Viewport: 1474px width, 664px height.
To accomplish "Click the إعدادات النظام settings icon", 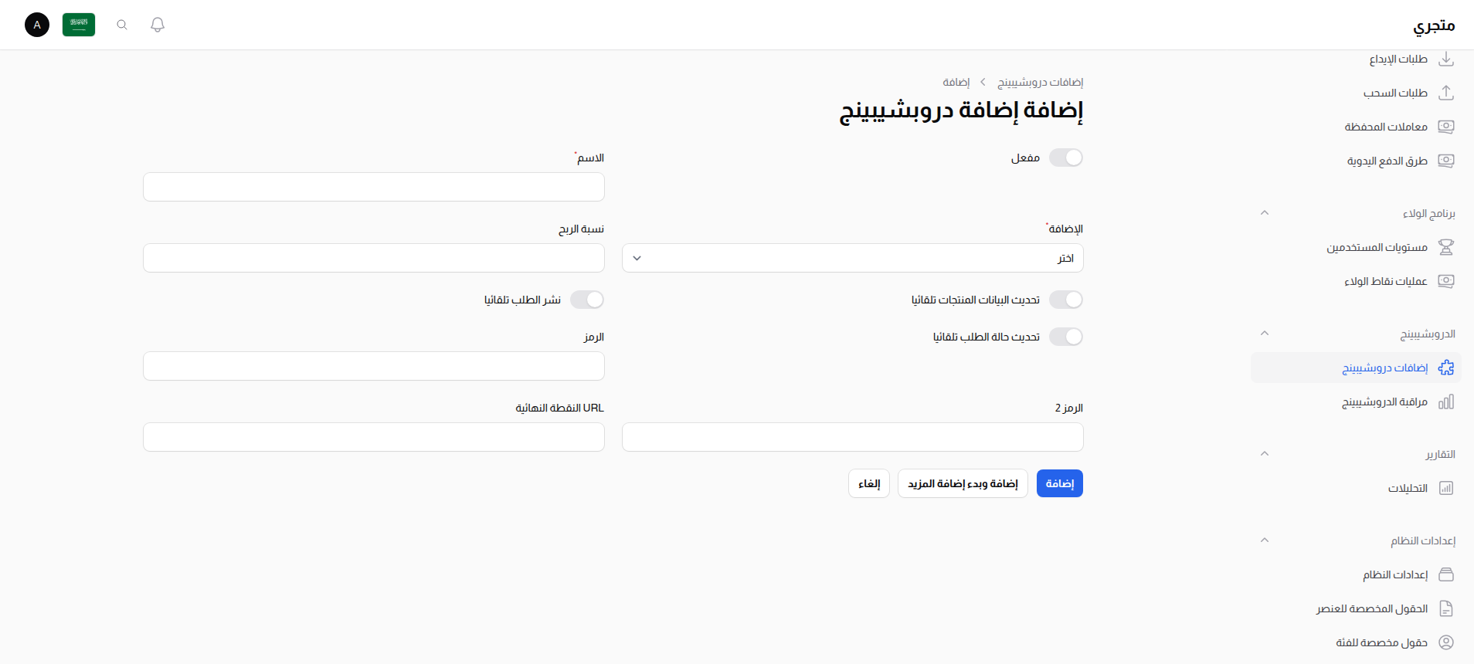I will click(x=1446, y=574).
